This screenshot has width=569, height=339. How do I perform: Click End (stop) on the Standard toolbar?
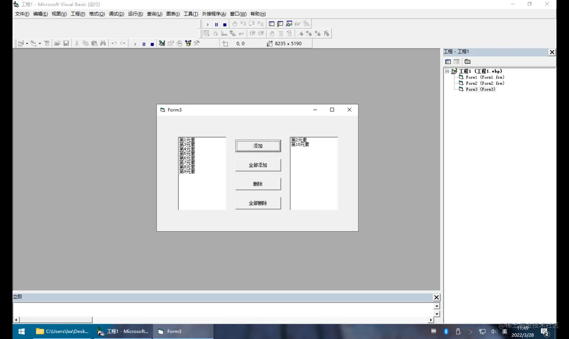(x=152, y=44)
